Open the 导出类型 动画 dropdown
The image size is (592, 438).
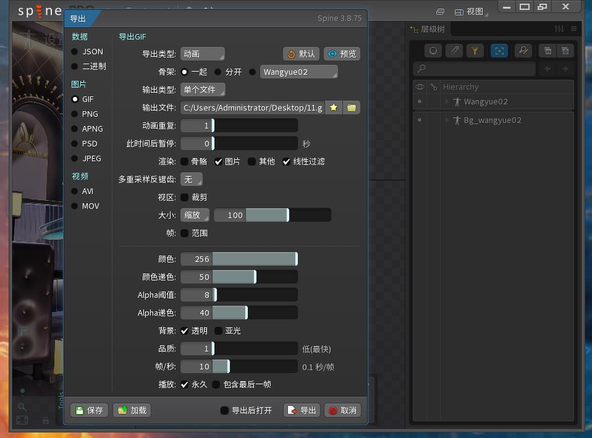(202, 54)
